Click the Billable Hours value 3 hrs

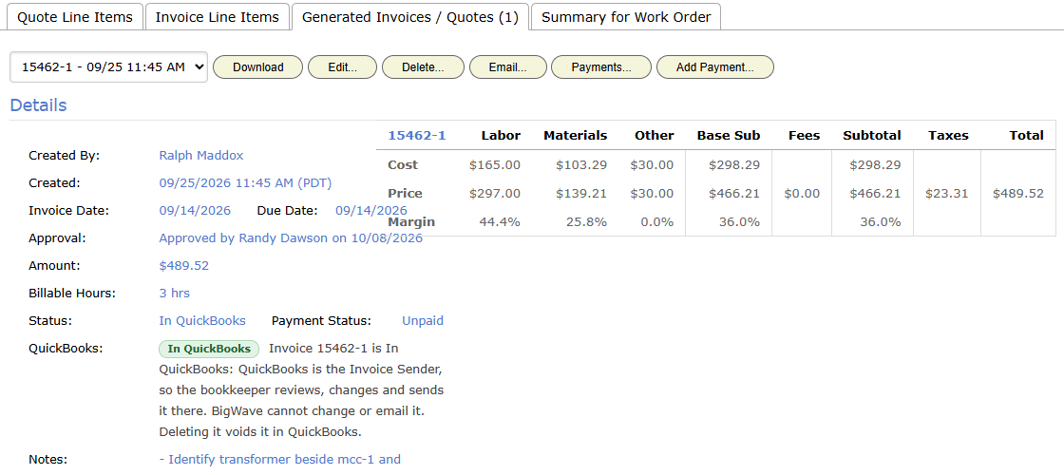175,294
